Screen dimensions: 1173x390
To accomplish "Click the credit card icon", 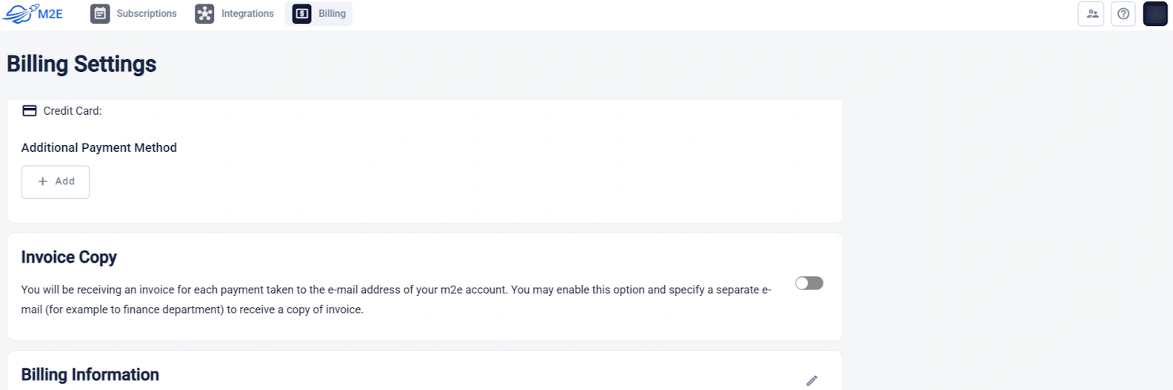I will [30, 111].
